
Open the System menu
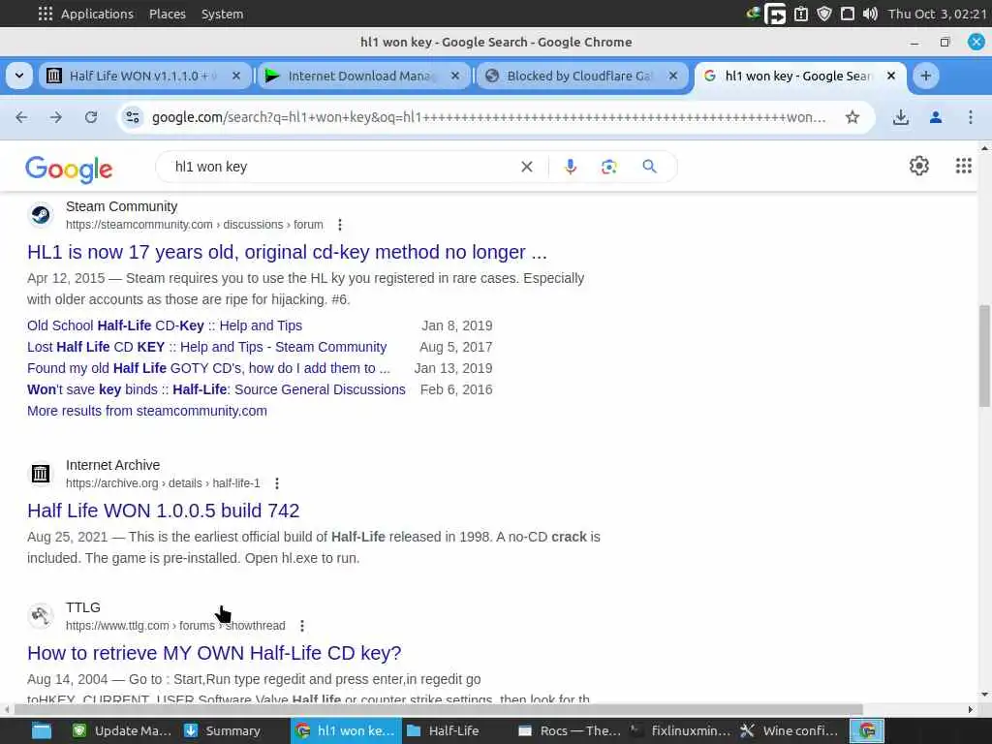222,14
